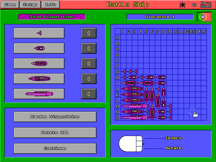Click the jet plane at grid cell G1
Viewport: 216px width, 162px height.
[x=124, y=72]
